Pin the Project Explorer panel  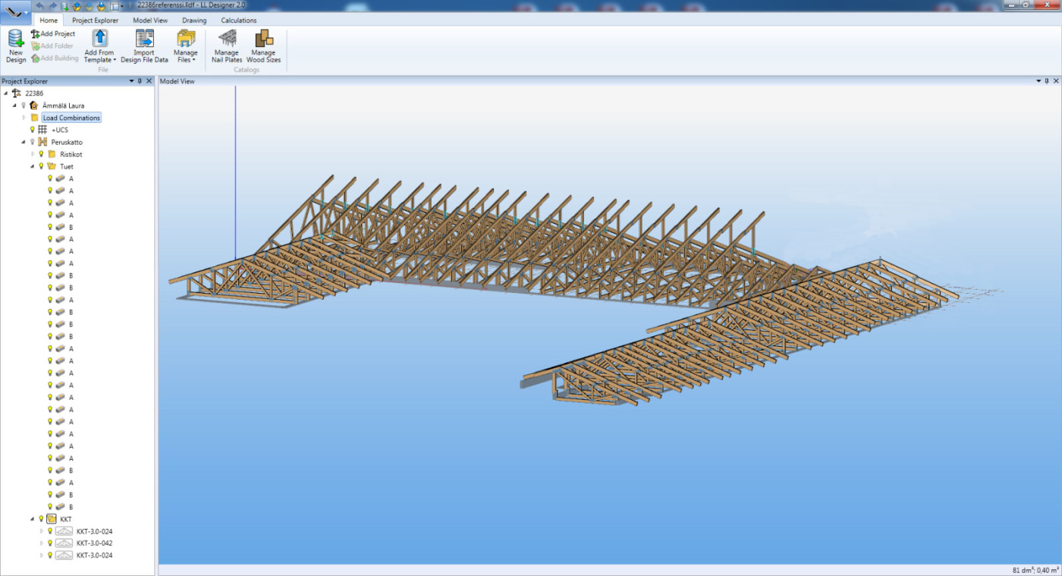tap(140, 81)
